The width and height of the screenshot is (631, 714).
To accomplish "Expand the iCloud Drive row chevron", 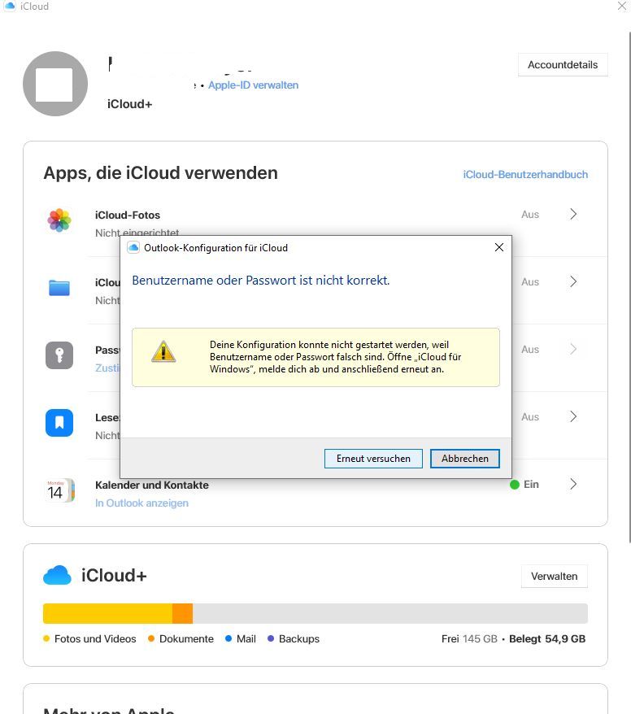I will [x=573, y=282].
